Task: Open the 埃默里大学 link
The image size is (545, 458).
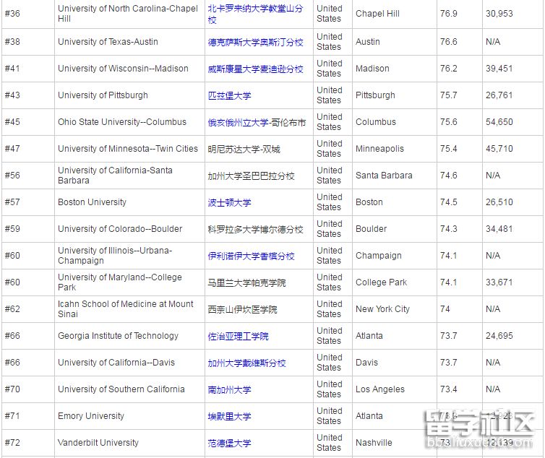Action: point(229,416)
